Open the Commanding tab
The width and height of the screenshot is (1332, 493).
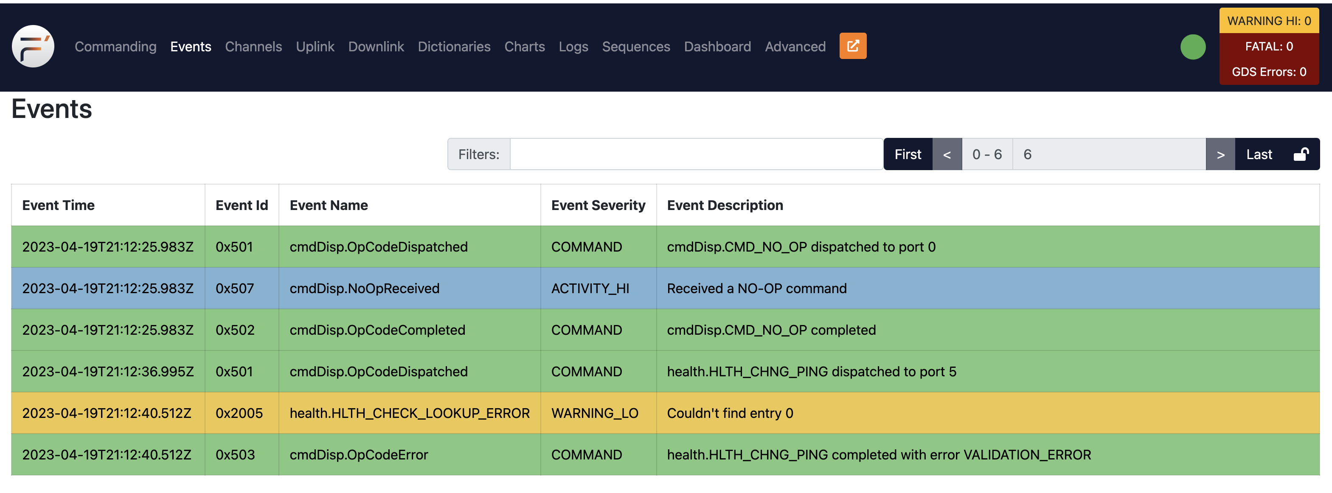(115, 47)
